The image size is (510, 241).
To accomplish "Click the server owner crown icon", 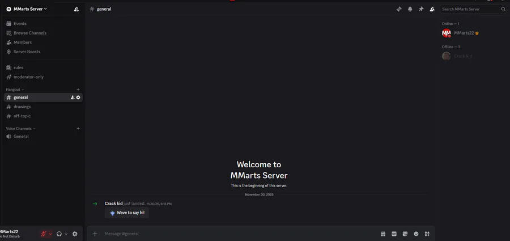I will point(477,33).
